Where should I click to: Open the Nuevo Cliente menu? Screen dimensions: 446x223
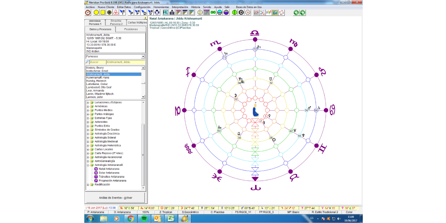coord(106,7)
